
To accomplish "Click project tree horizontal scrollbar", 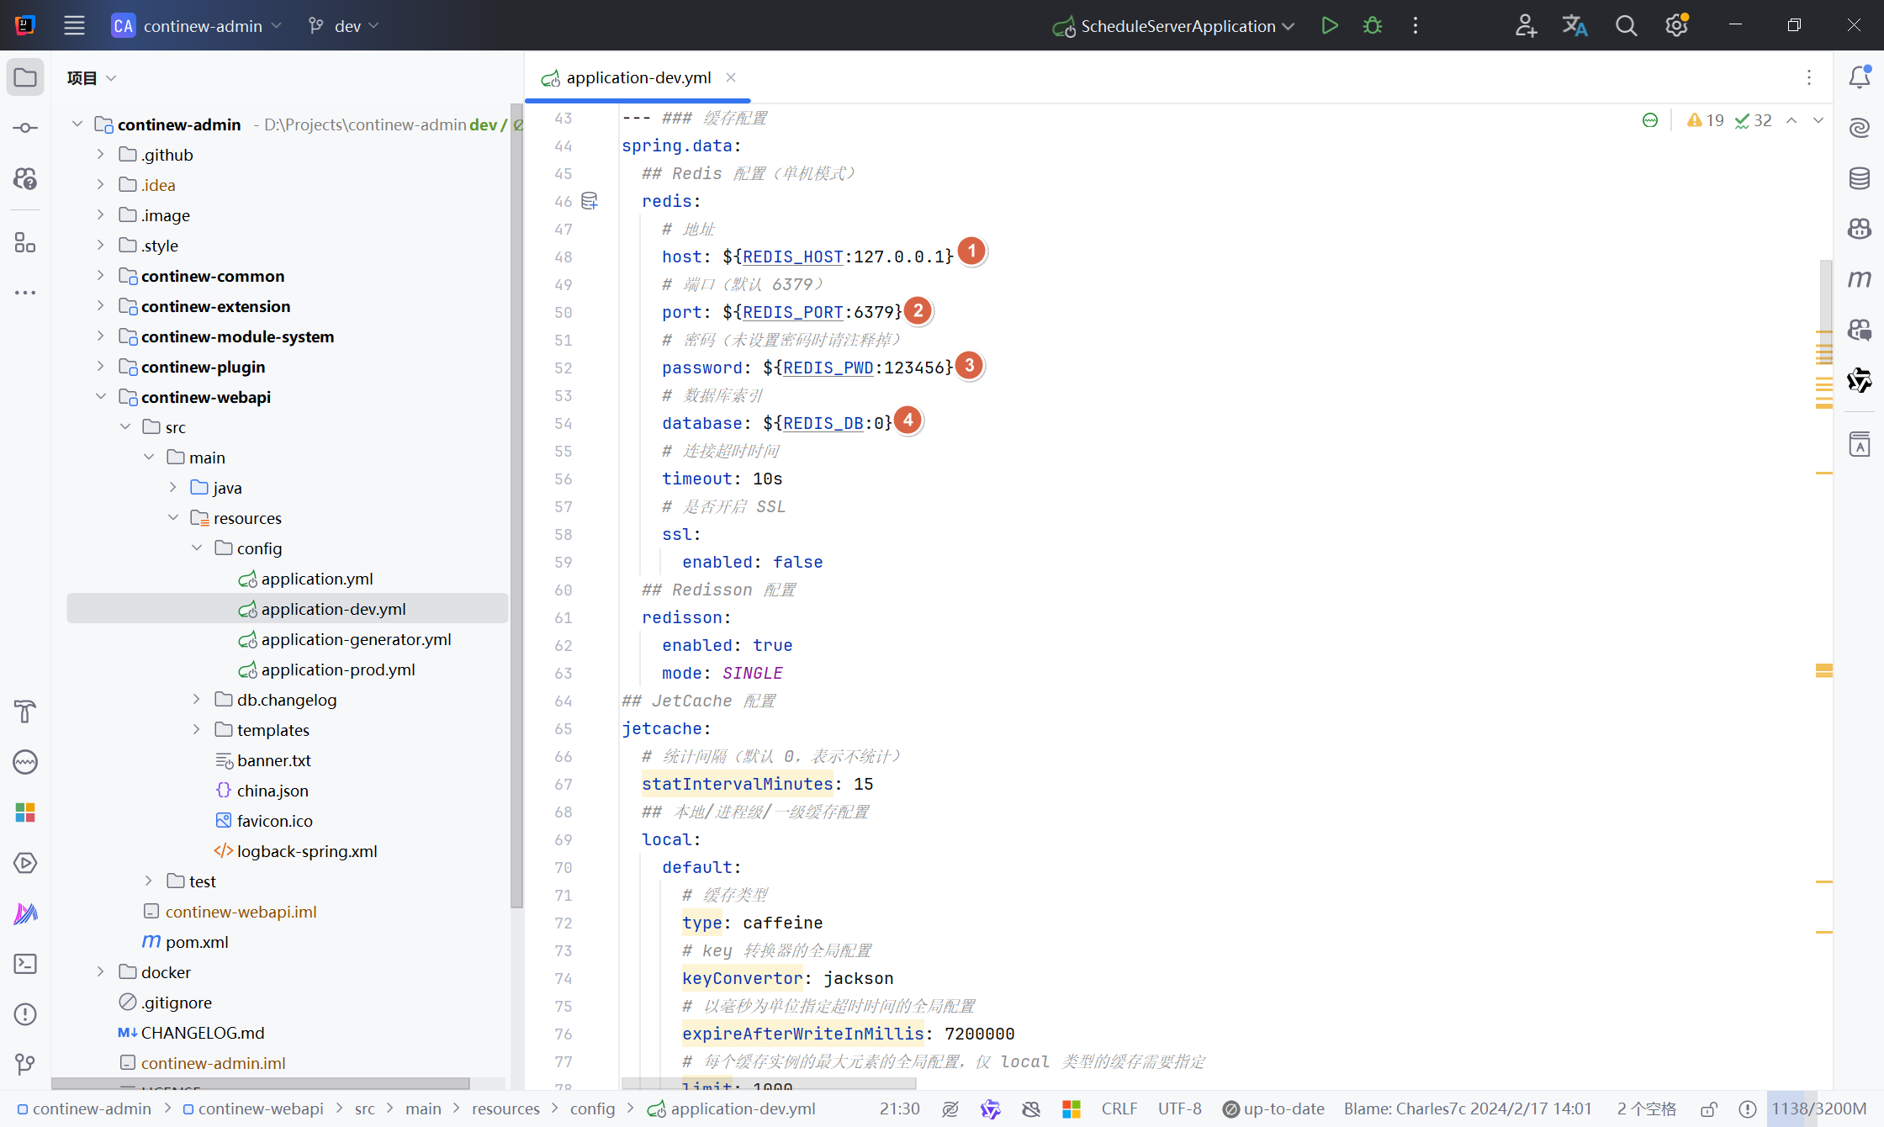I will tap(261, 1083).
